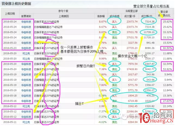
Task: Select the 2307.47 amount cell
Action: [150, 64]
